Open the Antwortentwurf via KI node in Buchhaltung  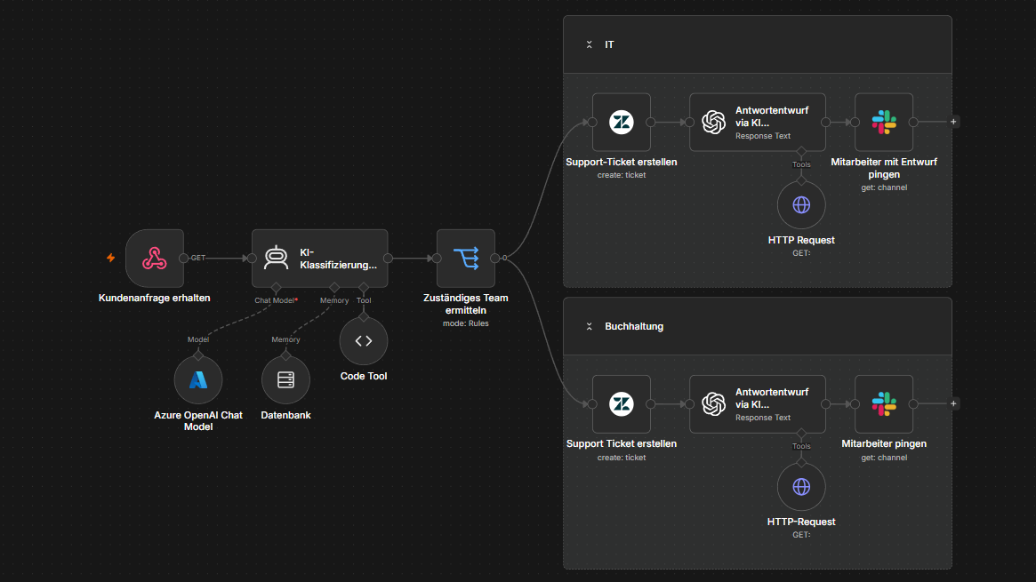click(x=757, y=403)
